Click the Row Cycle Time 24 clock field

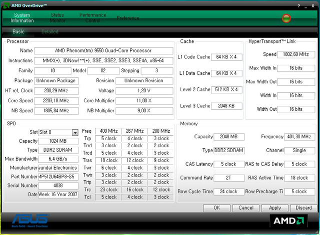coord(229,192)
